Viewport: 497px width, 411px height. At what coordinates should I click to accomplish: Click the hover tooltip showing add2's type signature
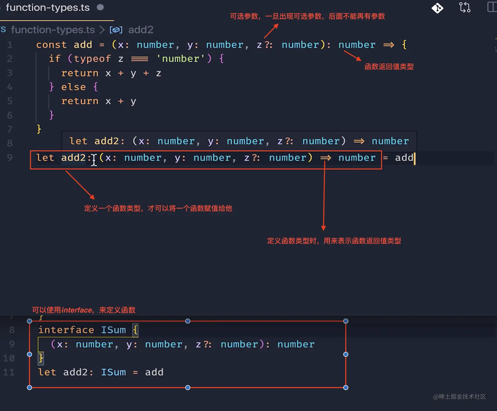click(x=239, y=141)
